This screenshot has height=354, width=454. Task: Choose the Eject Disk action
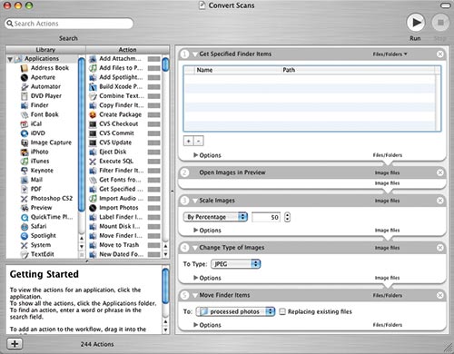point(113,152)
